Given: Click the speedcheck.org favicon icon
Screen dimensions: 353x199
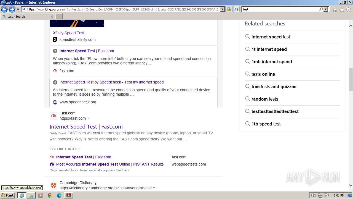Looking at the screenshot, I should [55, 102].
